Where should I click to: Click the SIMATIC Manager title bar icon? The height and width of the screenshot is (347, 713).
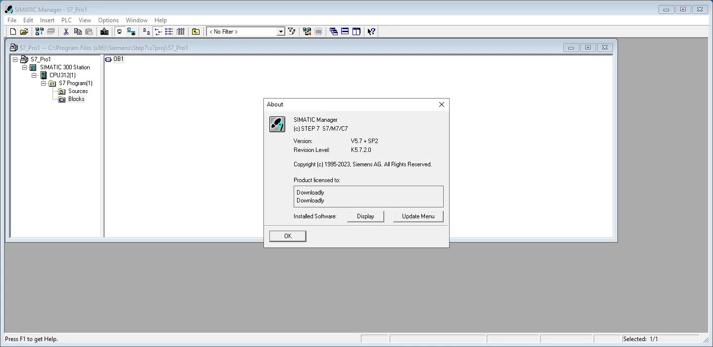coord(9,9)
